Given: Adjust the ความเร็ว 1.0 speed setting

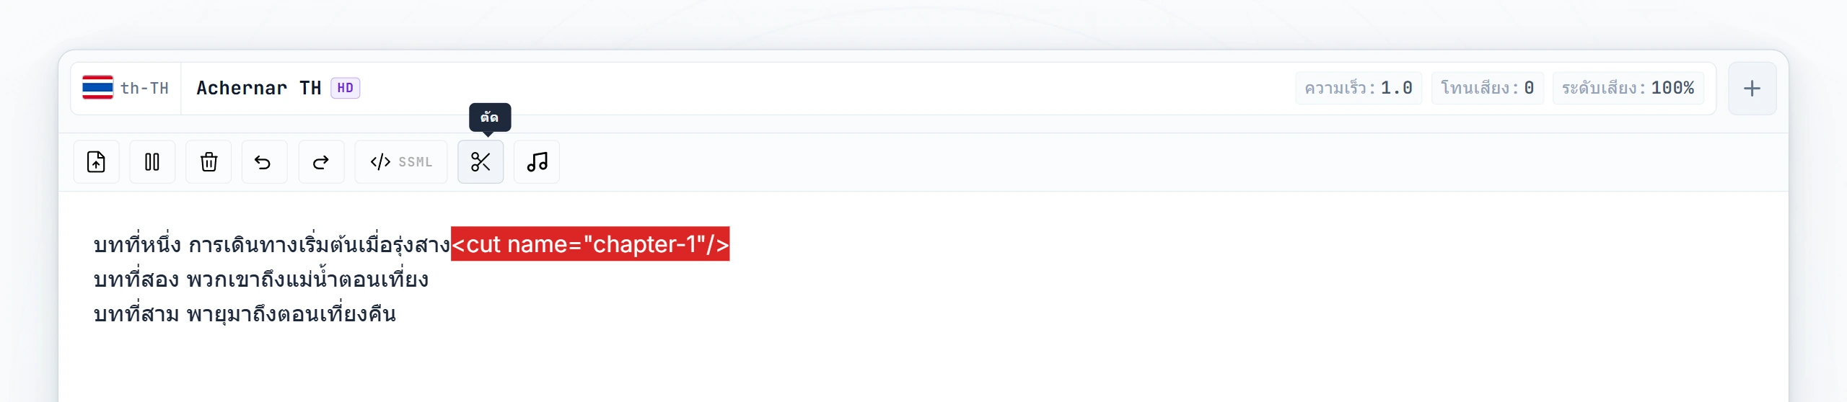Looking at the screenshot, I should point(1359,88).
